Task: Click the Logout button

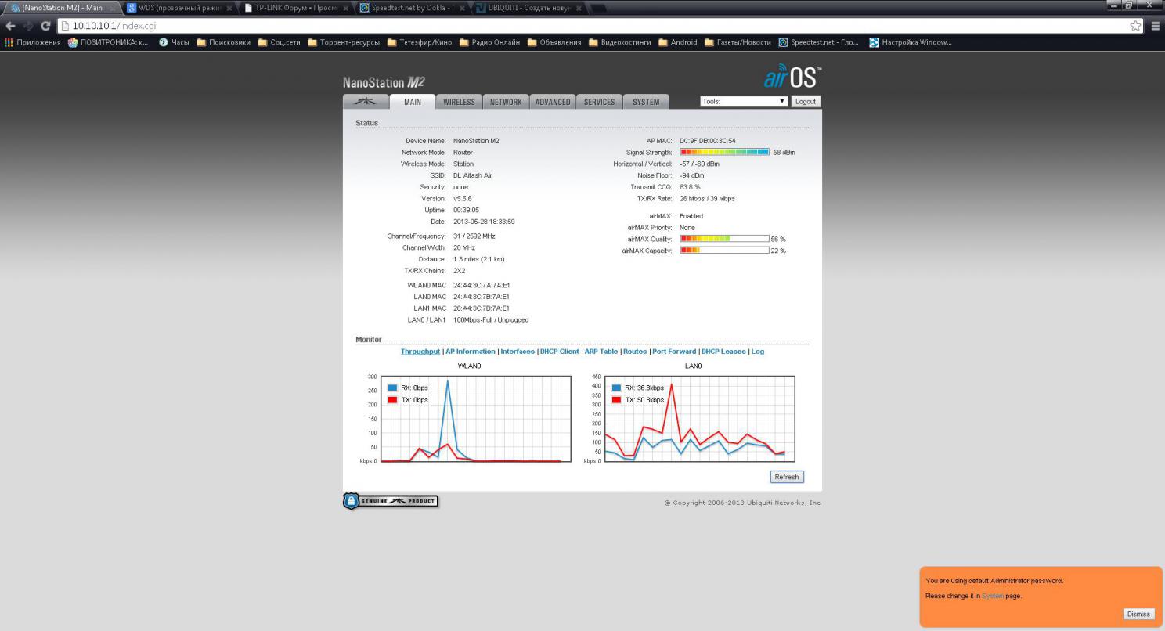Action: click(x=806, y=102)
